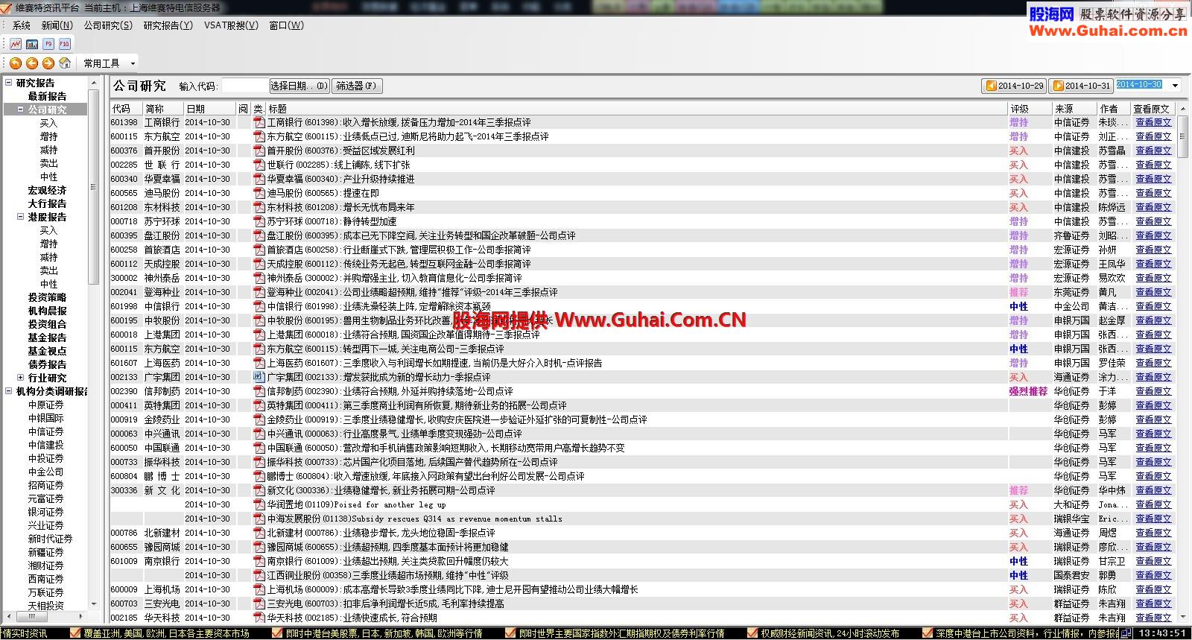Open PDF icon for 鹏博士(600804) report
Screen dimensions: 1192x640
(x=259, y=476)
